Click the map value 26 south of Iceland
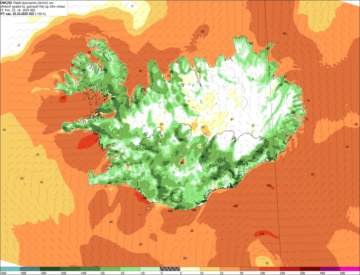The width and height of the screenshot is (360, 275). (x=192, y=231)
